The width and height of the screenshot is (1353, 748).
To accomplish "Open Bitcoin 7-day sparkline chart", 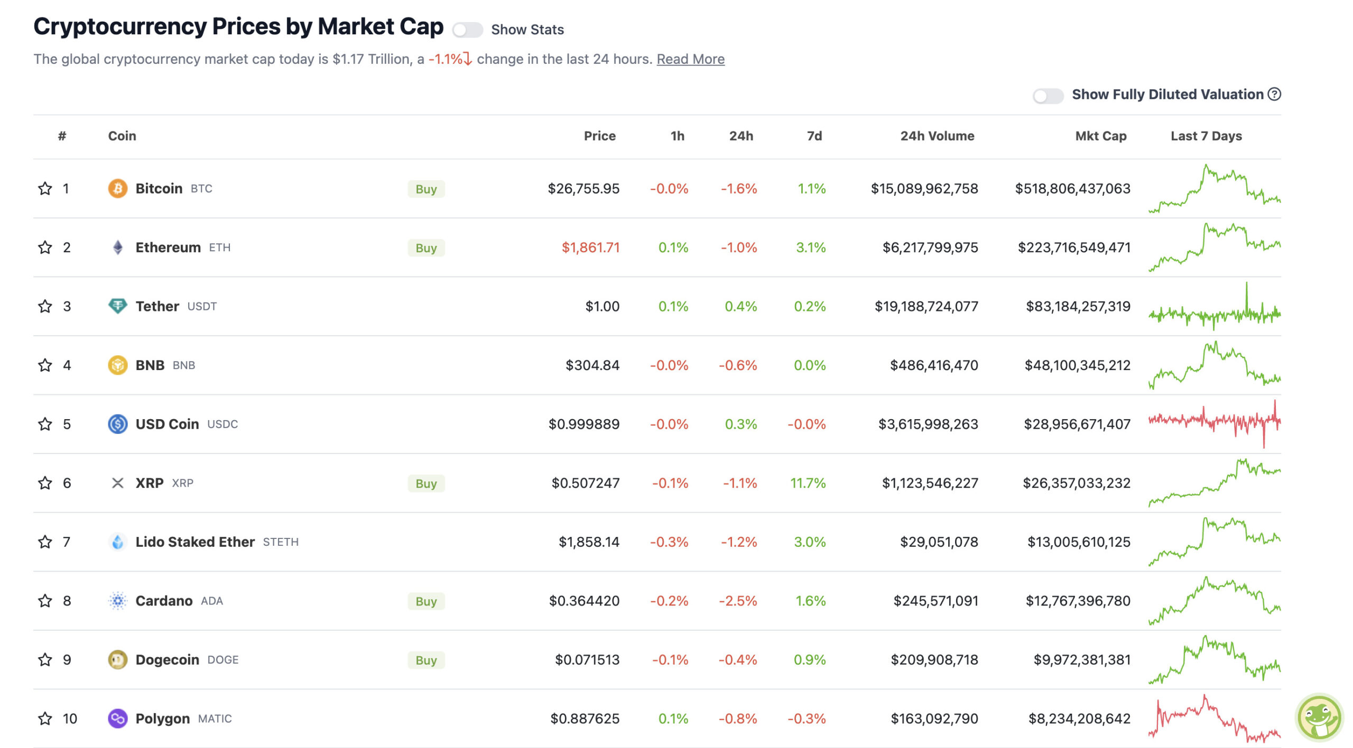I will tap(1215, 188).
